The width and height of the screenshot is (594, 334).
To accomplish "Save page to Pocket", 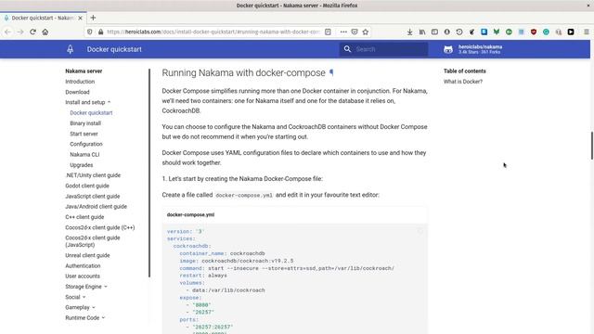I will 355,32.
